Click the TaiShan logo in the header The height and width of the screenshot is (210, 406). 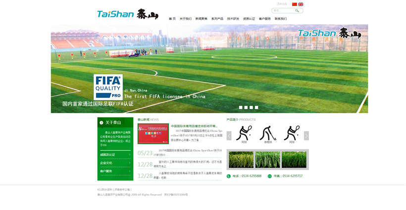pos(128,14)
